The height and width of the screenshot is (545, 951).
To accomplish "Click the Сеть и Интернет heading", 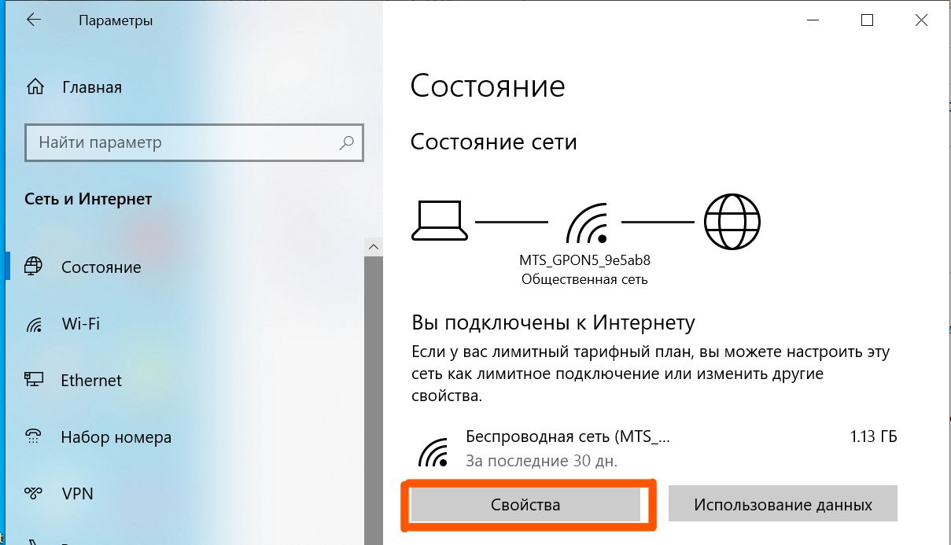I will [88, 199].
